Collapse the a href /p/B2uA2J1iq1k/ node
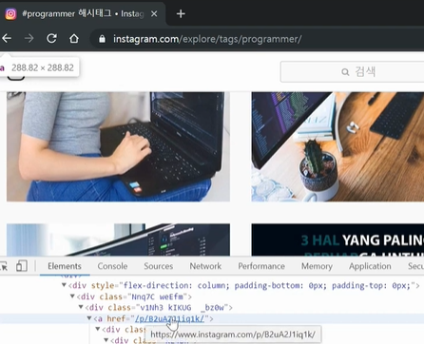The width and height of the screenshot is (424, 344). [x=89, y=318]
